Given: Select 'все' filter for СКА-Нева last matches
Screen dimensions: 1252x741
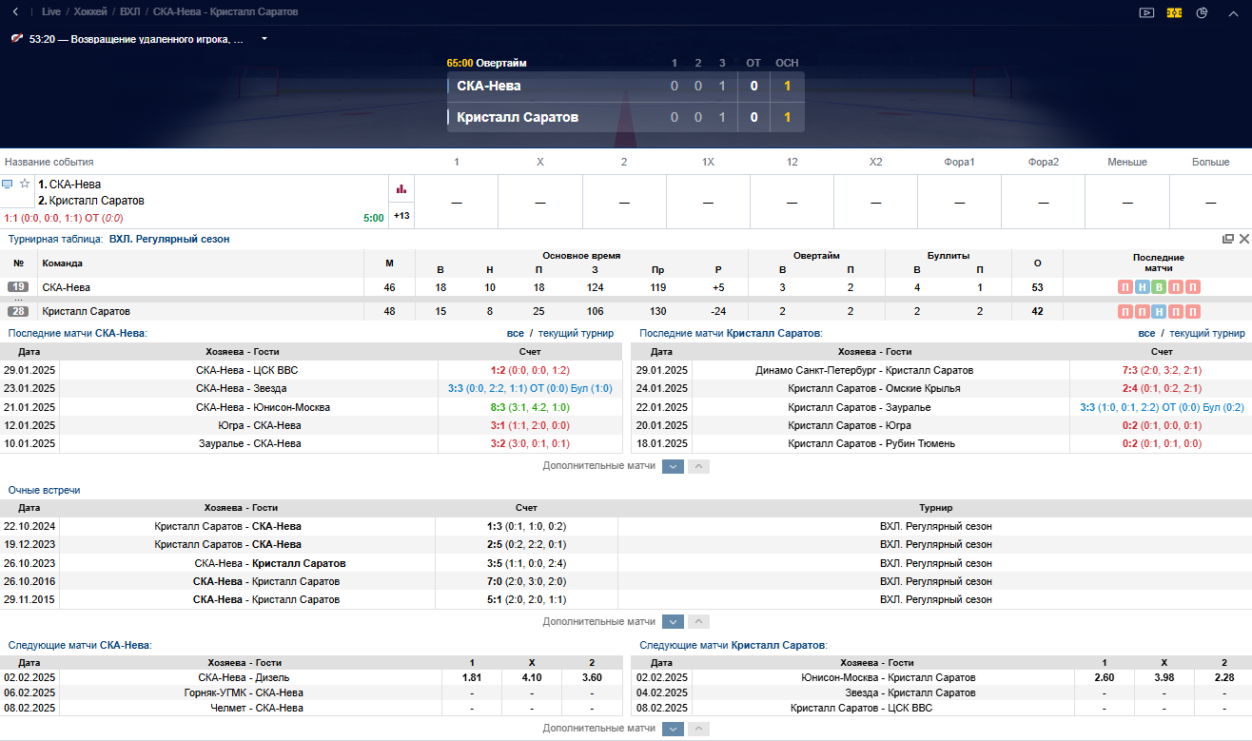Looking at the screenshot, I should 516,333.
